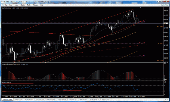170x102 pixels.
Task: Open the Charts menu
Action: 23,5
